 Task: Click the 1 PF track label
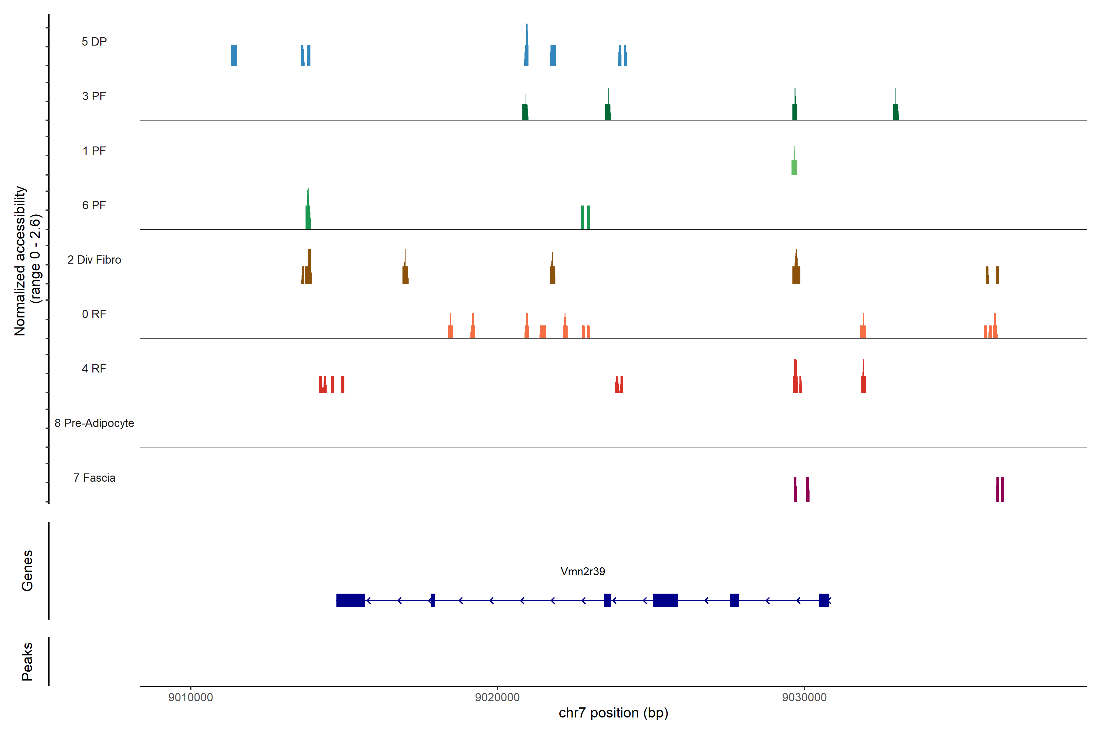(x=94, y=151)
